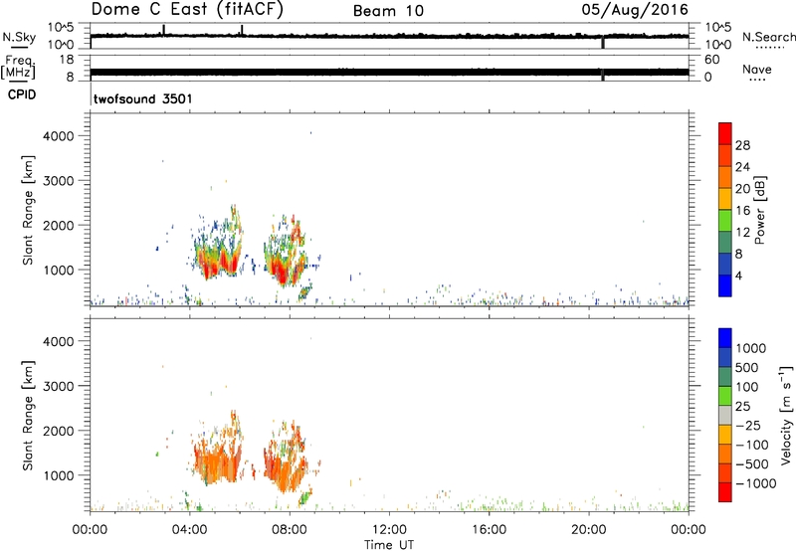
Task: Click the '4000' range label on power panel
Action: (x=59, y=136)
